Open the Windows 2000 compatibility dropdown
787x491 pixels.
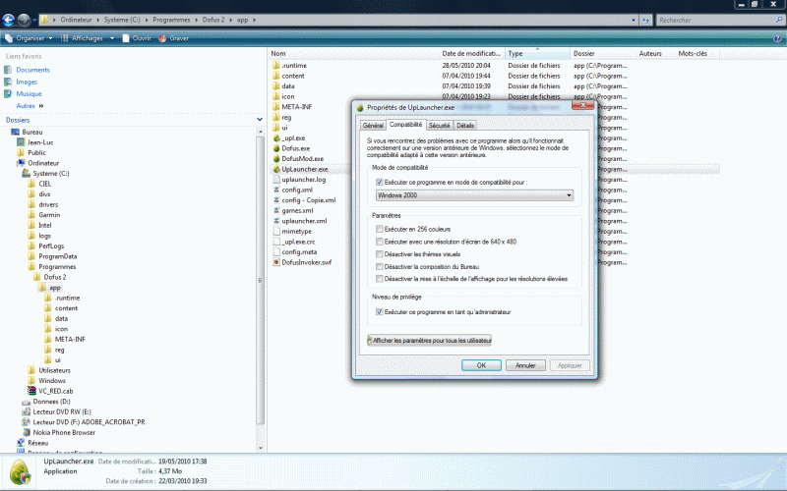[474, 195]
